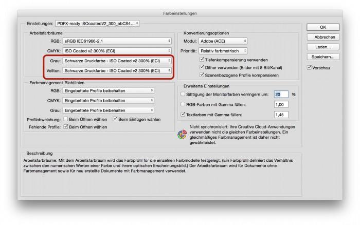Open the RGB working space sRGB dropdown

[117, 41]
